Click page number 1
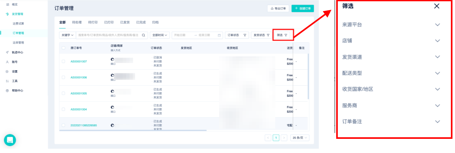Viewport: 455px width, 153px height. pyautogui.click(x=276, y=138)
